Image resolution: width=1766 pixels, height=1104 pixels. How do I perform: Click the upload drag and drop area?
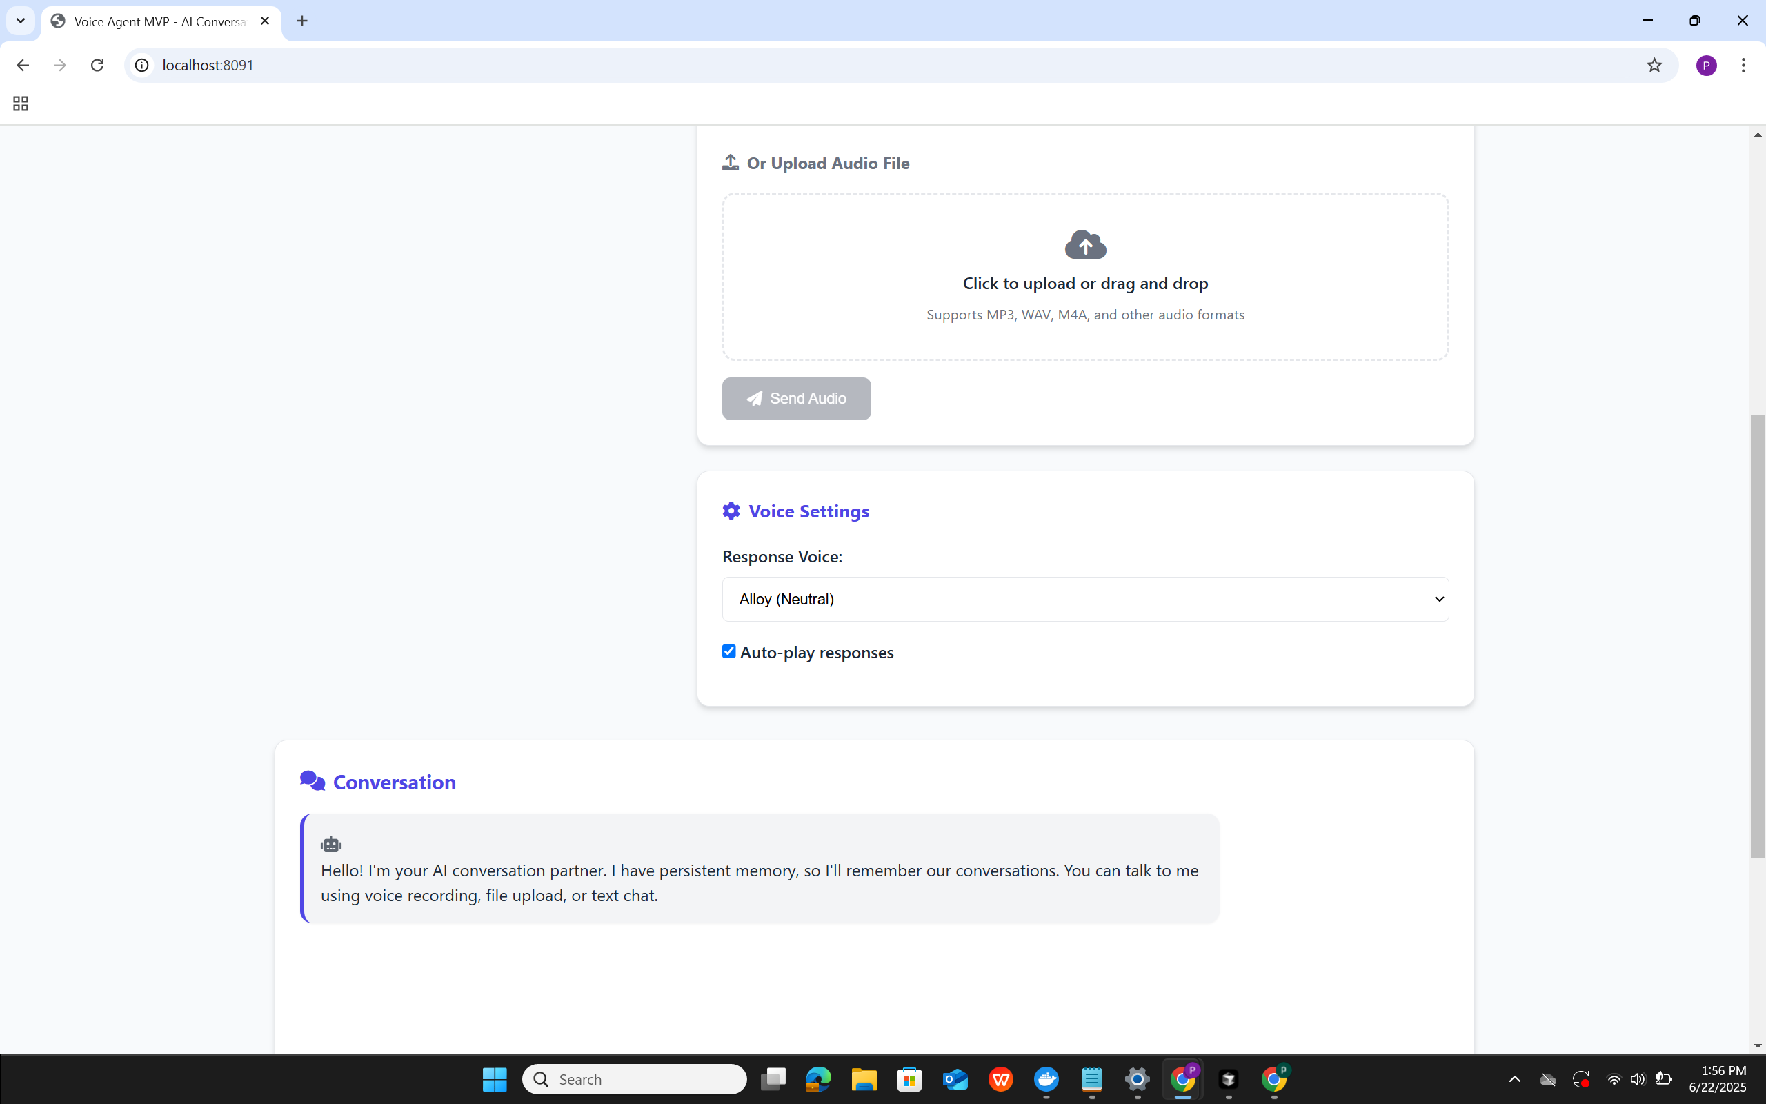[x=1085, y=277]
